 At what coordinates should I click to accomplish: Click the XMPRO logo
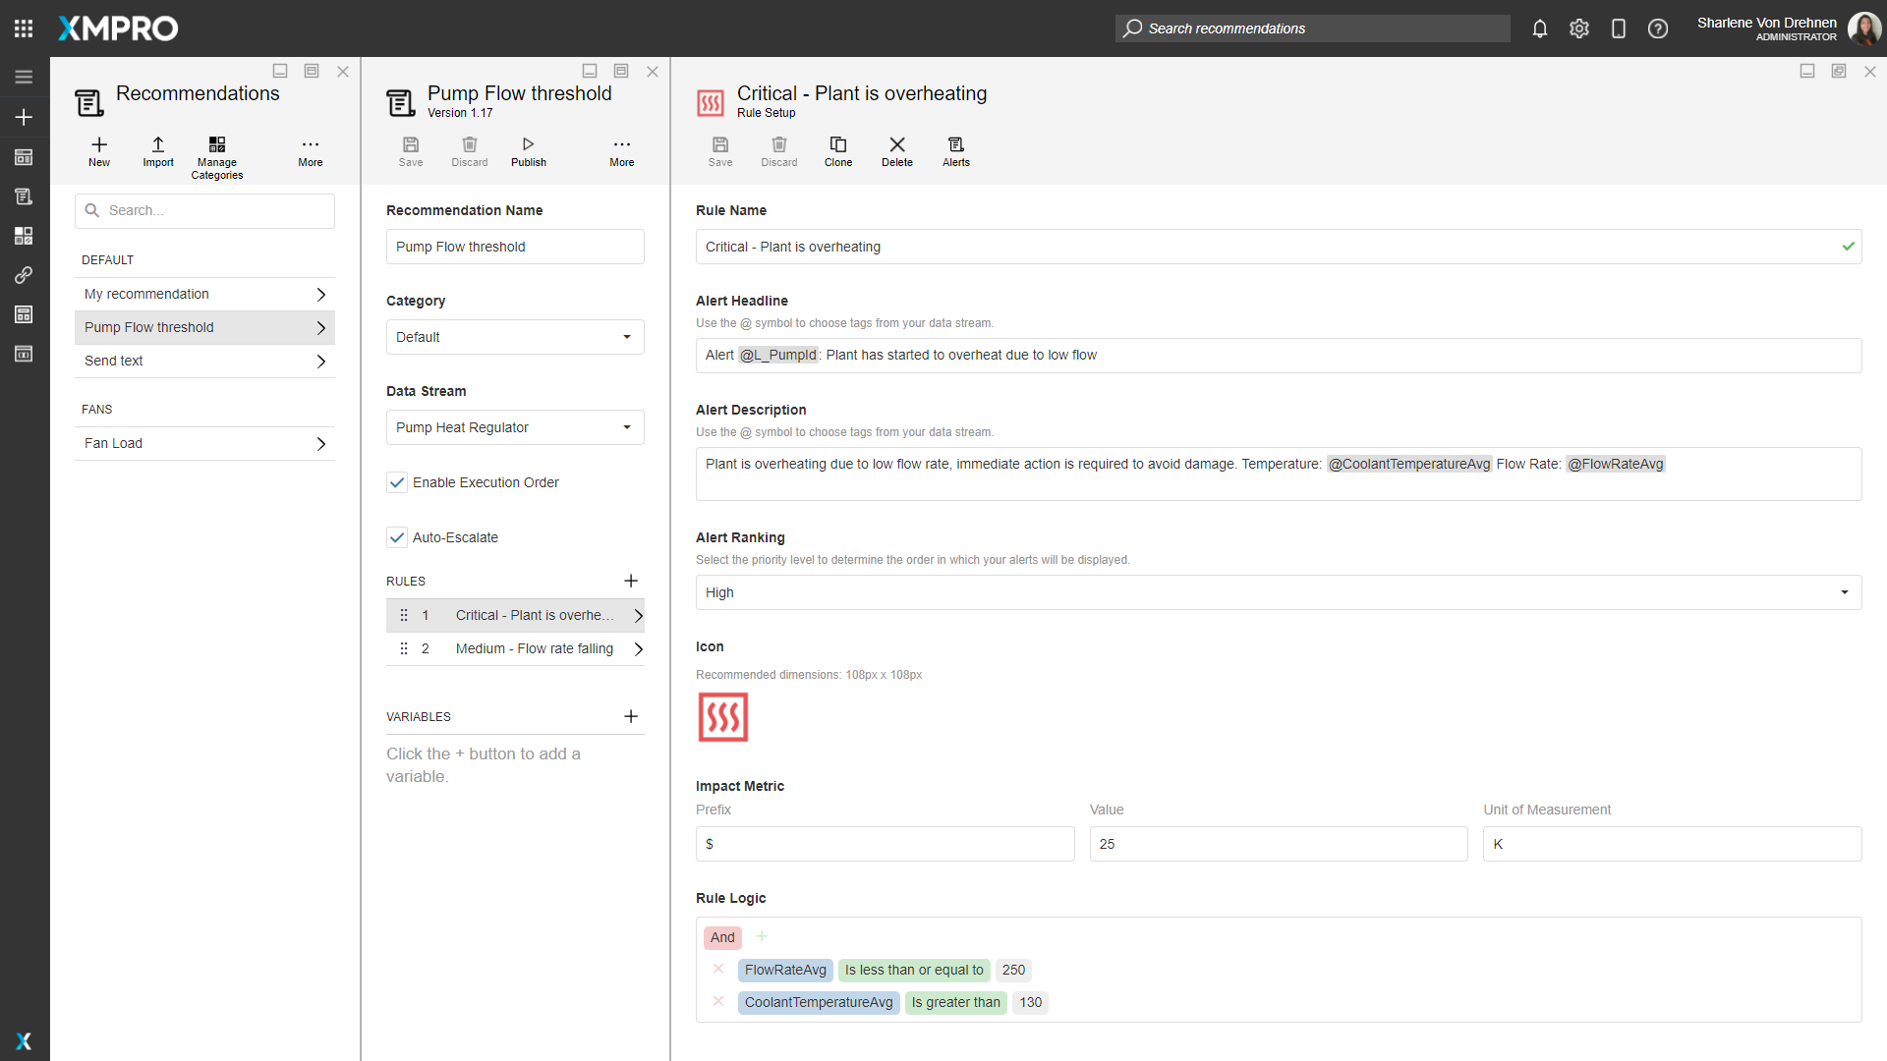click(x=118, y=28)
